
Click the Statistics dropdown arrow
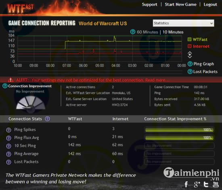point(212,23)
